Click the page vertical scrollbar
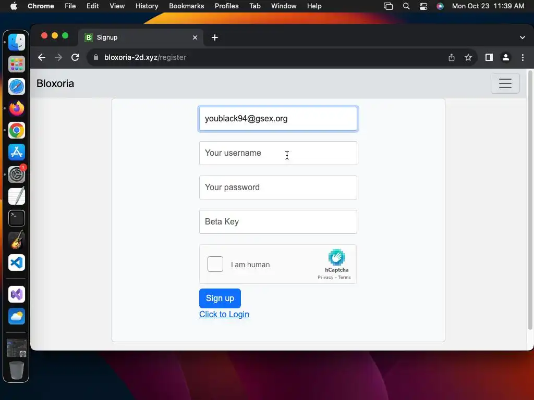Screen dimensions: 534x400 click(530, 201)
